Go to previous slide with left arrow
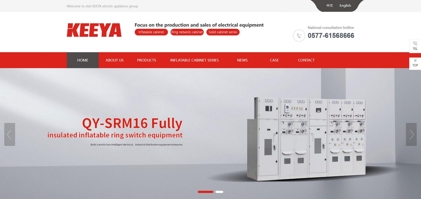 point(9,135)
